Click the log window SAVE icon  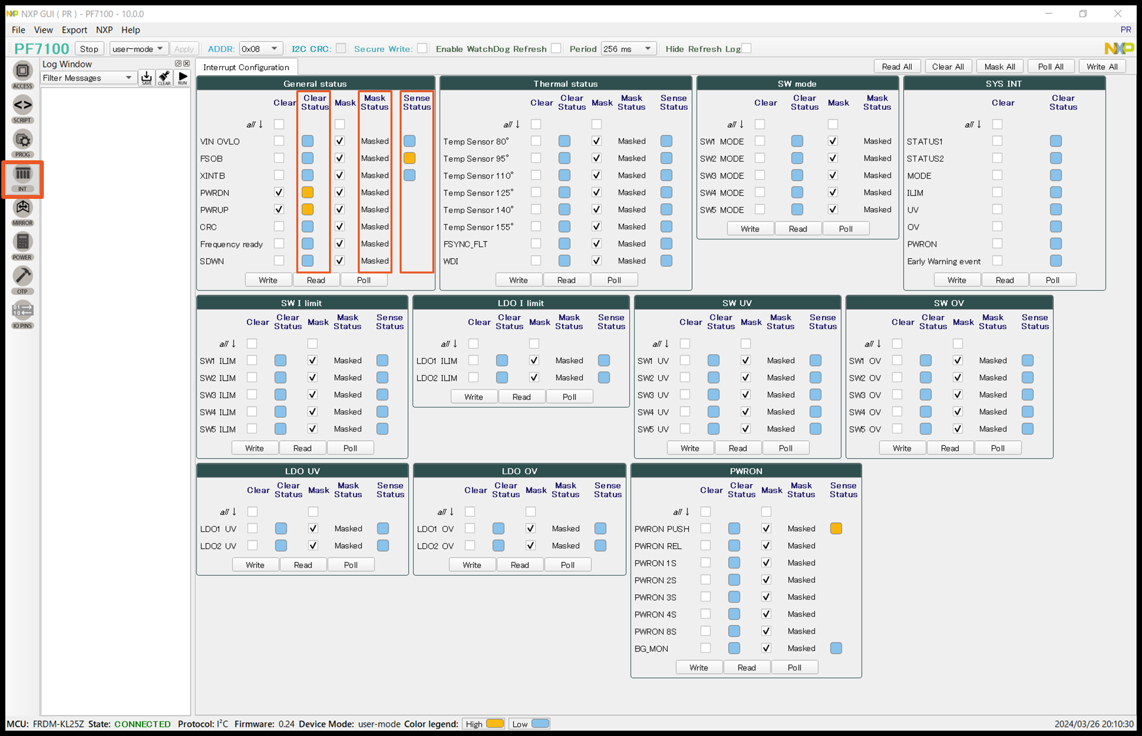pyautogui.click(x=147, y=78)
